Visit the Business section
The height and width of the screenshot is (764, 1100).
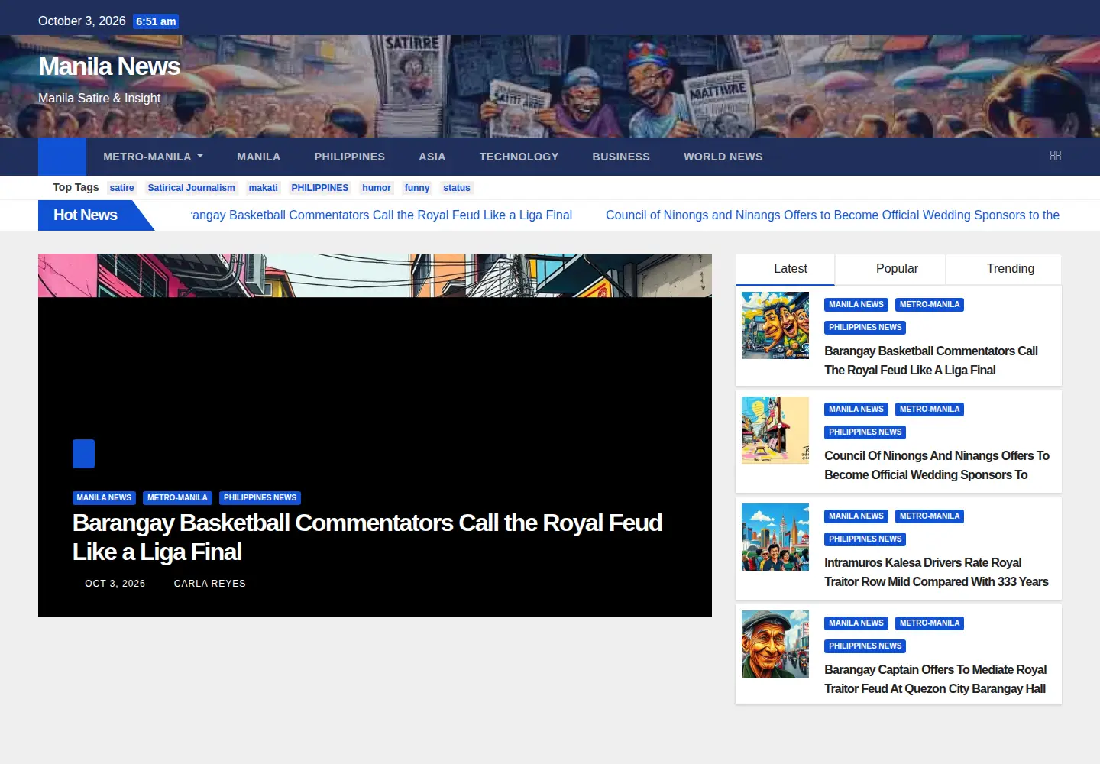coord(621,157)
